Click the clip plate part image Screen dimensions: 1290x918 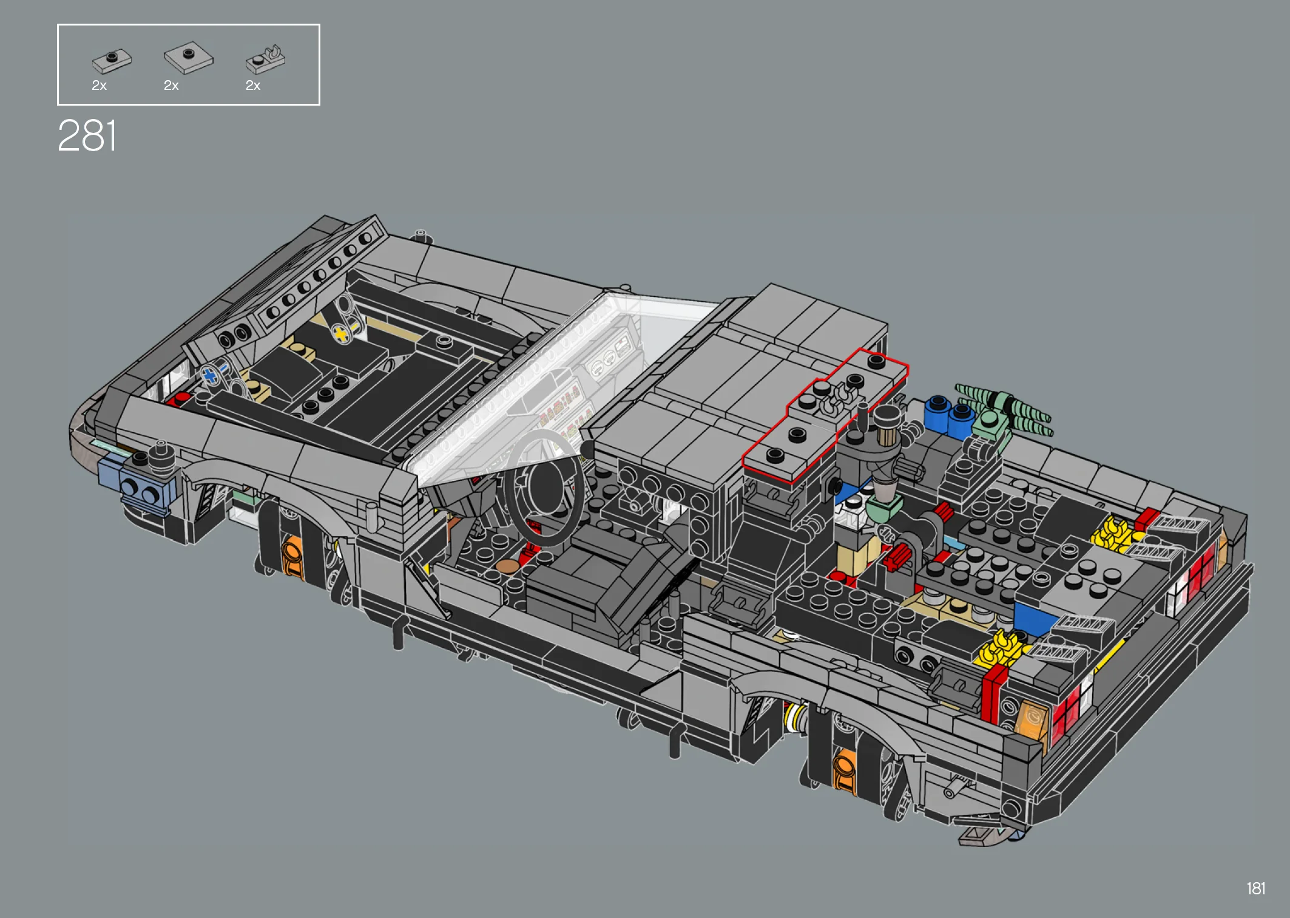coord(266,59)
